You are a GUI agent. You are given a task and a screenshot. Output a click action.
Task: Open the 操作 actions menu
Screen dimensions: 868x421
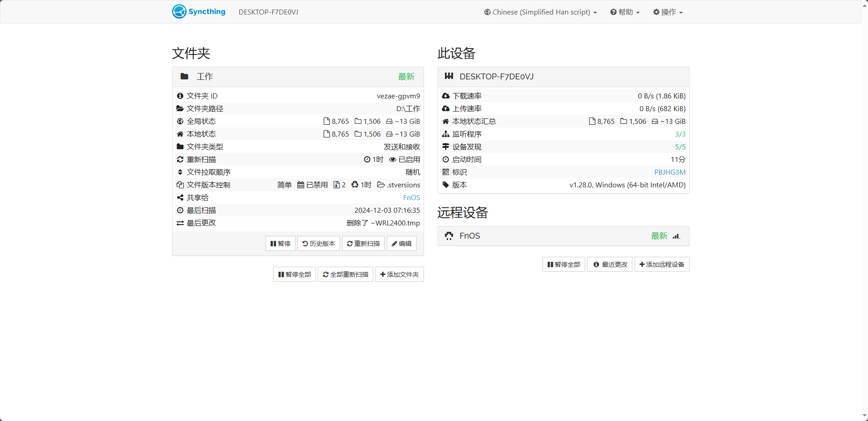tap(668, 12)
